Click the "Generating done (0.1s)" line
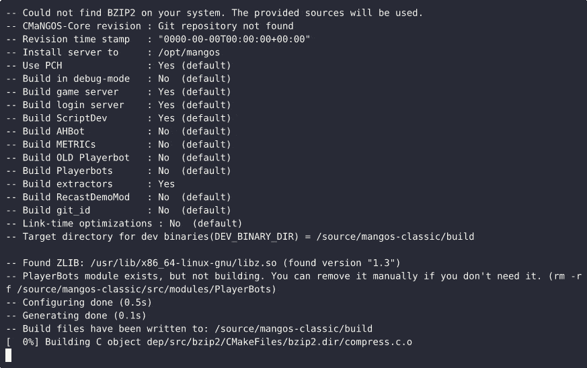Image resolution: width=587 pixels, height=368 pixels. coord(84,316)
